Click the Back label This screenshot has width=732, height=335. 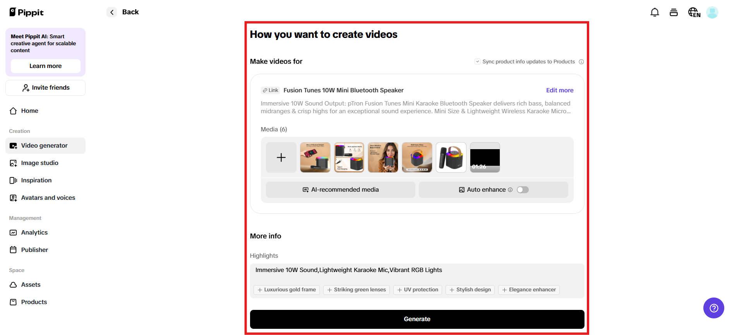click(130, 12)
